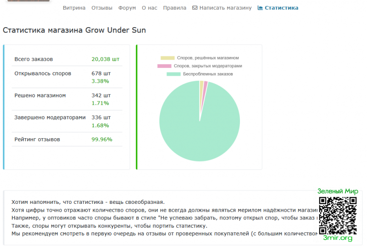Click the pink legend swatch for moderator-closed disputes
This screenshot has height=247, width=367.
tap(164, 66)
